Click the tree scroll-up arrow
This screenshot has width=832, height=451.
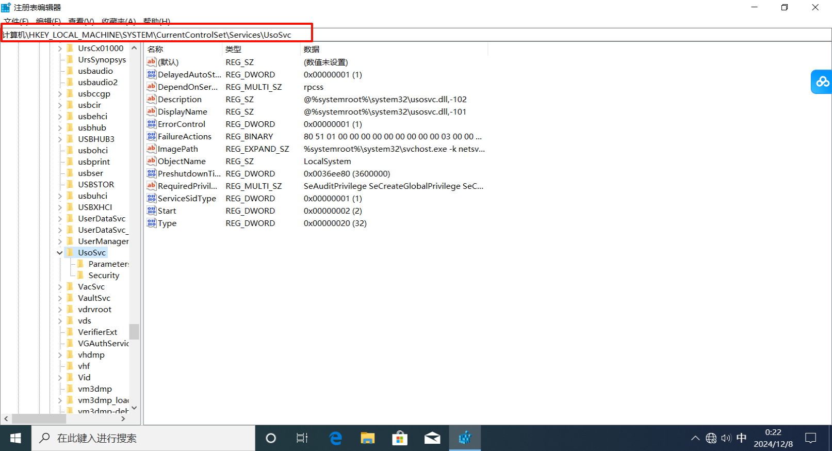[134, 48]
